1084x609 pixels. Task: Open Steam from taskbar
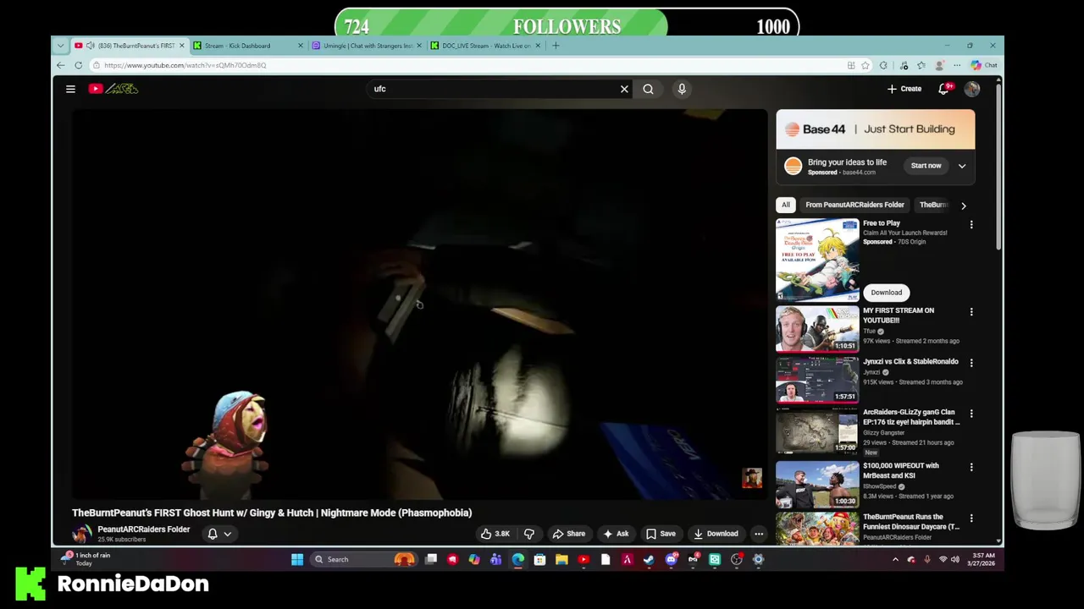point(649,559)
